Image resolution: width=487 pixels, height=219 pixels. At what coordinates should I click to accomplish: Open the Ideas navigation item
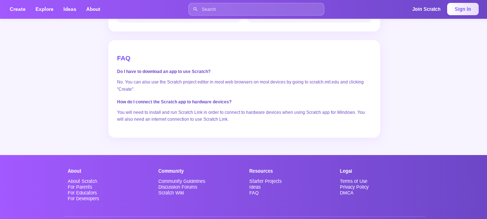(70, 9)
